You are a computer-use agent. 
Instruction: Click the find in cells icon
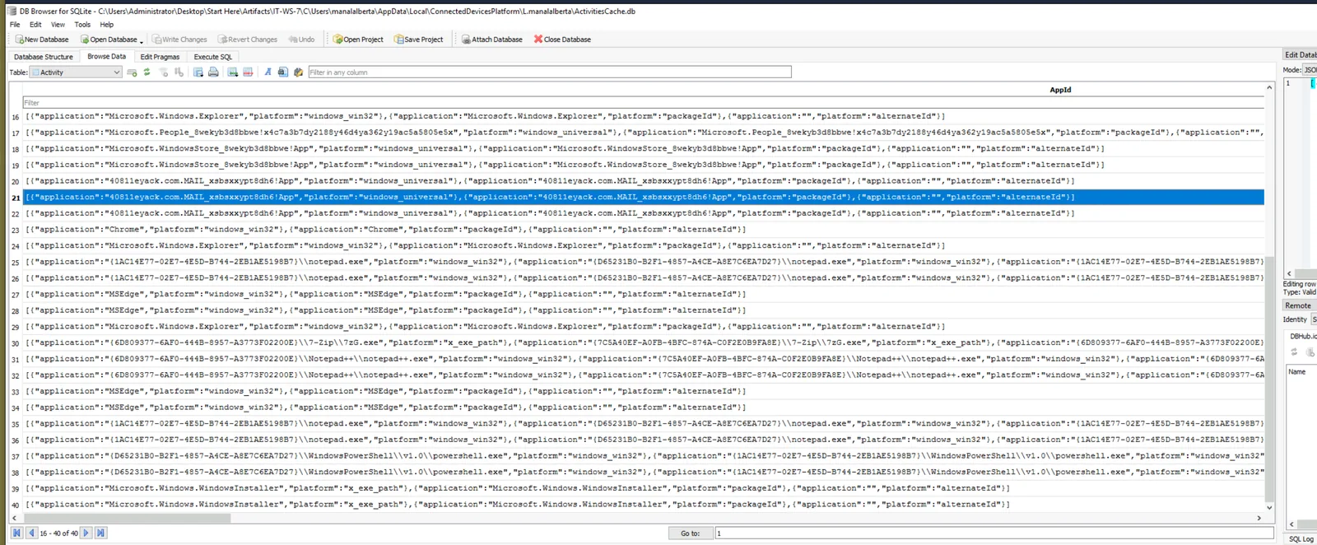(x=282, y=72)
